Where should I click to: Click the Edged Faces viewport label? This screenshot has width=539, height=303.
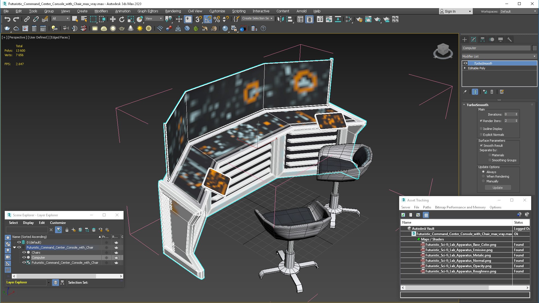[60, 37]
